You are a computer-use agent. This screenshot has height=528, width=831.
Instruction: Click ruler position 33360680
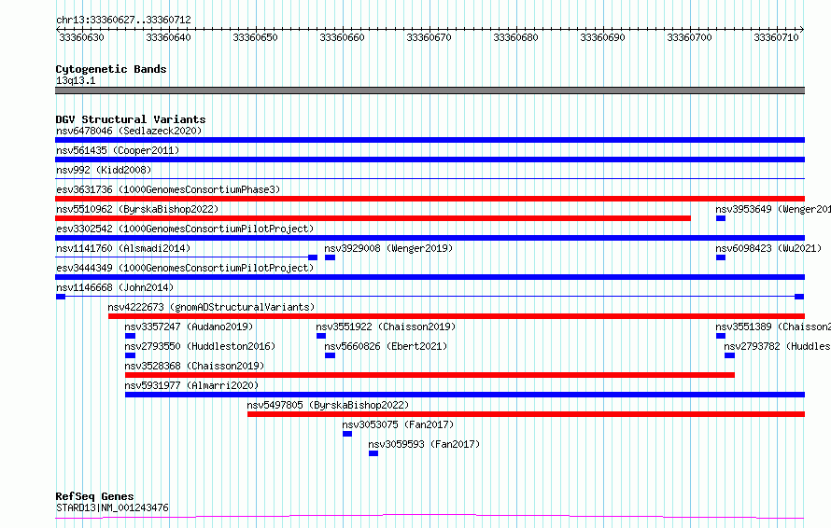(515, 37)
